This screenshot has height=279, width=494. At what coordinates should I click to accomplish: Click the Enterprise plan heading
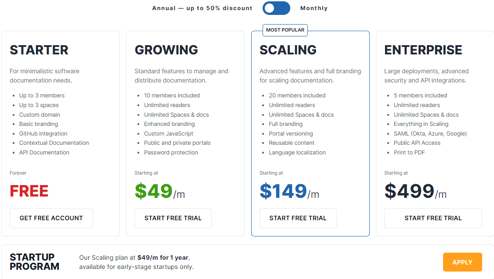click(x=423, y=50)
